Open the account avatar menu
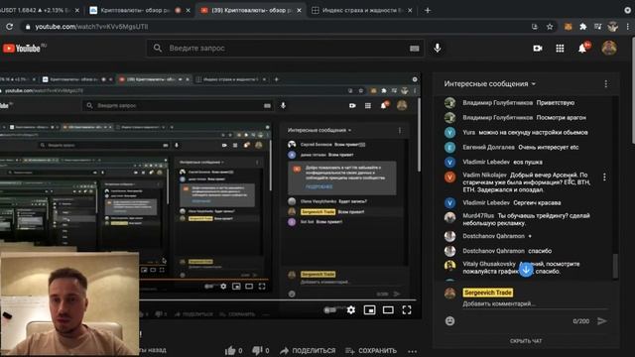The height and width of the screenshot is (357, 635). coord(609,48)
